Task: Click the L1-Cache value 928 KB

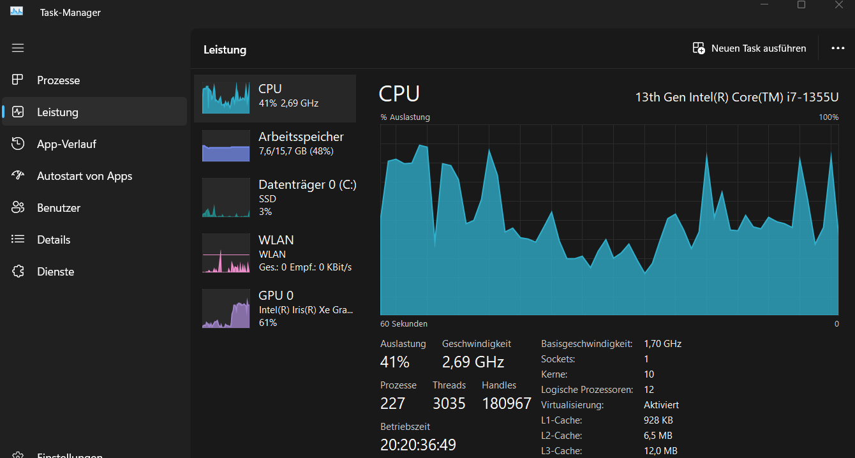Action: [658, 420]
